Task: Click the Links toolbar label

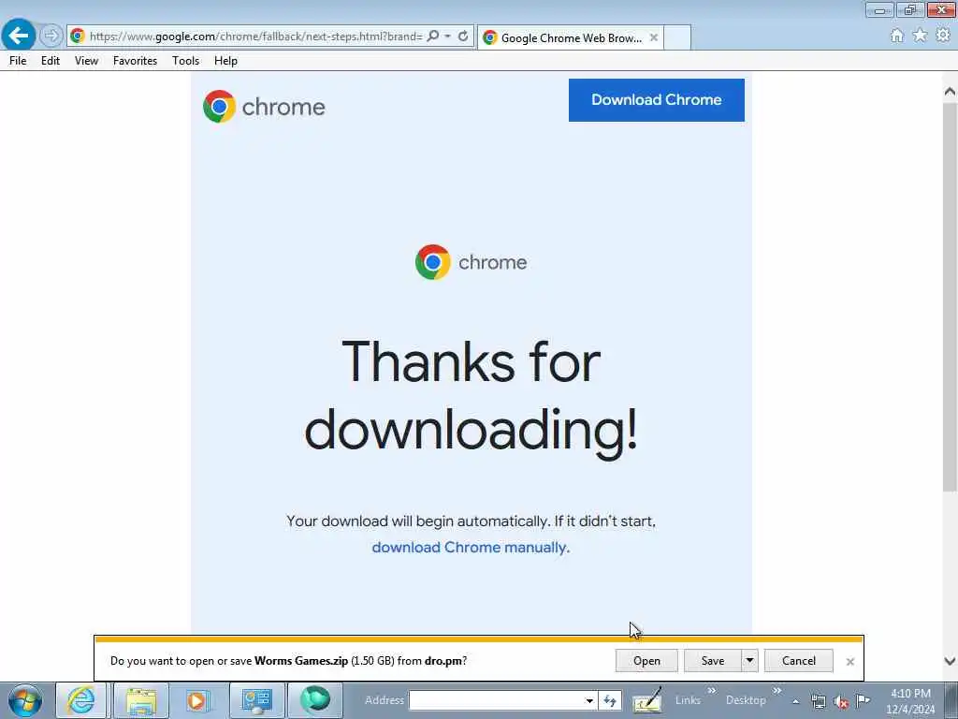Action: (x=688, y=700)
